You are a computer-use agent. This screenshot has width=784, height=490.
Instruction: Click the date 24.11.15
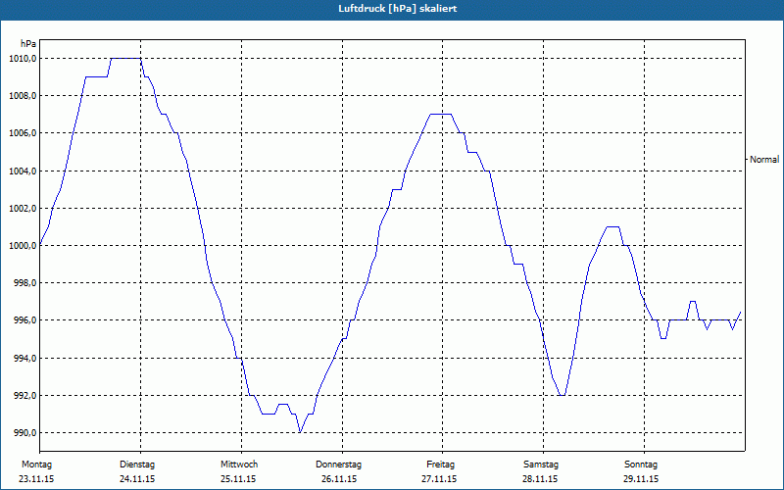pyautogui.click(x=137, y=479)
